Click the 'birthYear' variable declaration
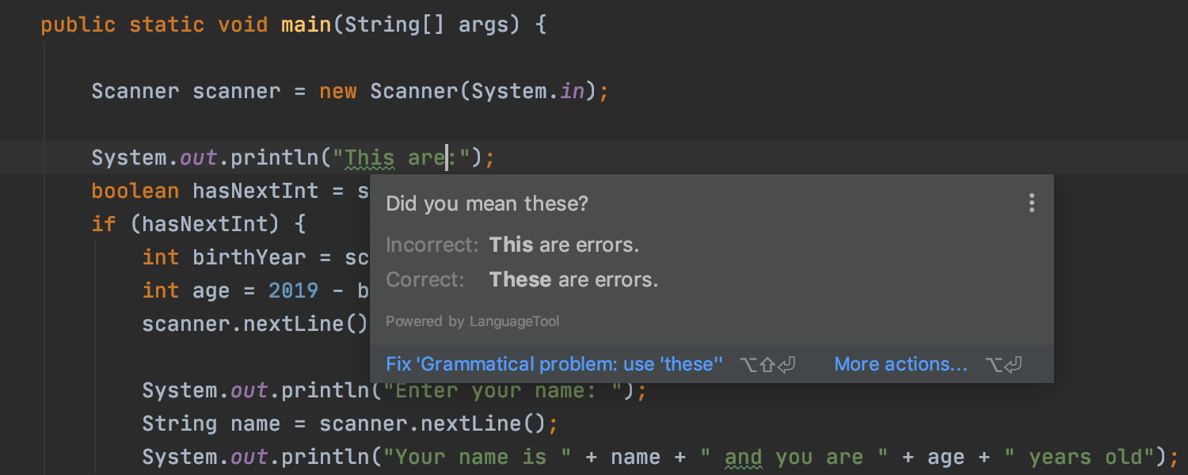The image size is (1188, 475). pos(249,257)
